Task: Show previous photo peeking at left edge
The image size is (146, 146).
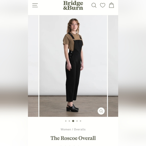Action: coord(33,66)
